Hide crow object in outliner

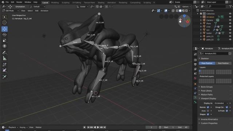pos(230,27)
